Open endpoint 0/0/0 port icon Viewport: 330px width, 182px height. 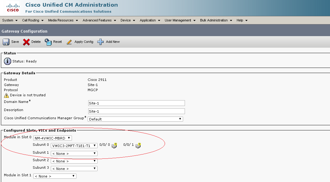114,145
